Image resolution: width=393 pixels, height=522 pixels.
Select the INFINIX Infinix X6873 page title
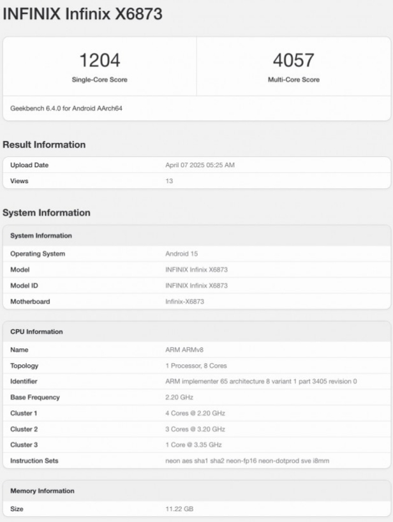point(82,14)
